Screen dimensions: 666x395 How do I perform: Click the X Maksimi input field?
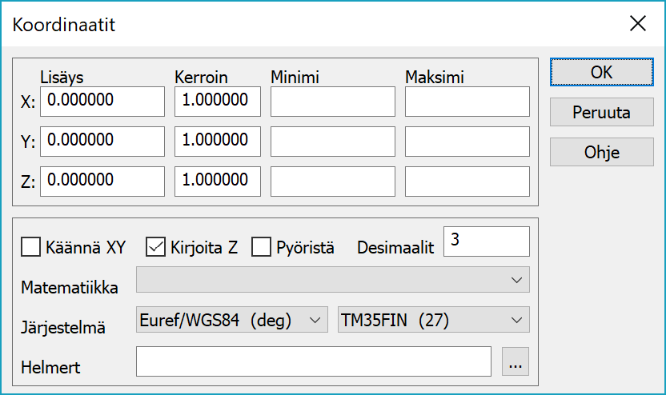467,102
